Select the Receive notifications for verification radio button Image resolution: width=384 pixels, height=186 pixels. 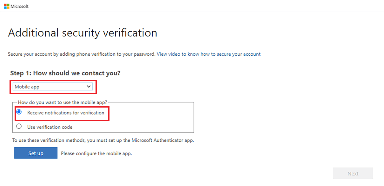[x=19, y=112]
